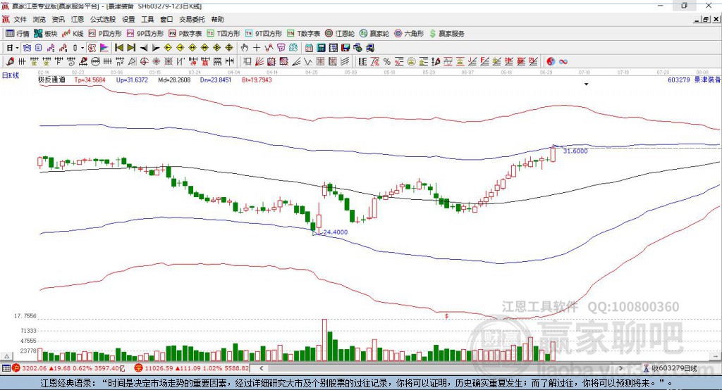Open the 公式选股 menu

tap(103, 19)
